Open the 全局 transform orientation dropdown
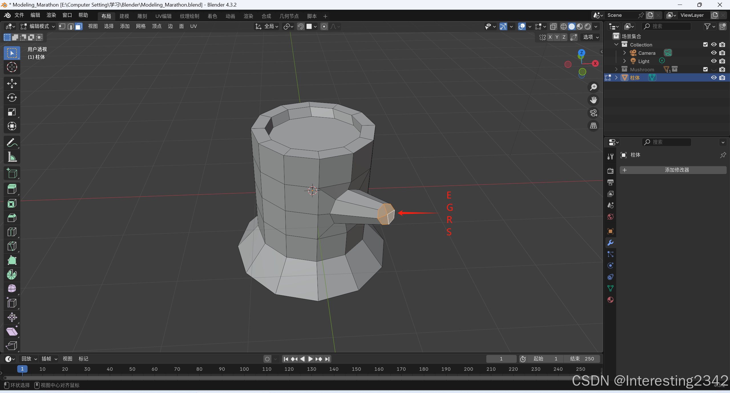 (x=267, y=27)
